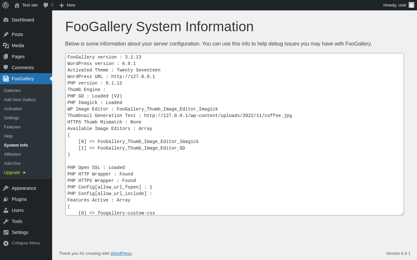Open the Comments menu item
417x260 pixels.
[x=26, y=68]
